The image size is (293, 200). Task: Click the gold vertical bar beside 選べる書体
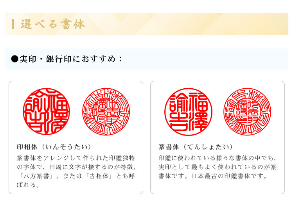[x=13, y=24]
